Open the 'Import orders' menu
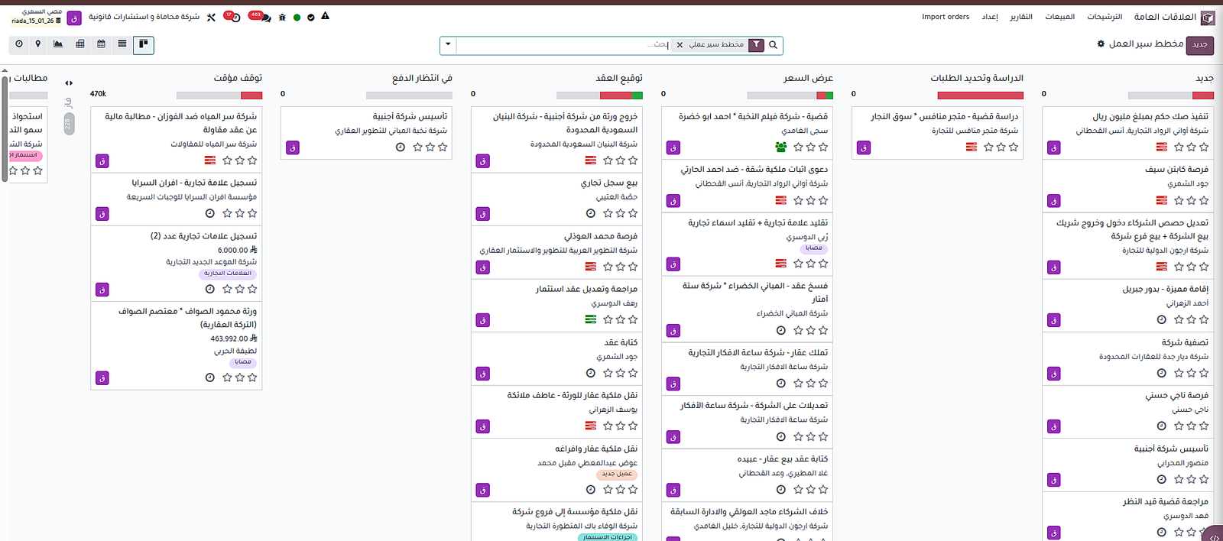This screenshot has height=541, width=1223. tap(946, 17)
